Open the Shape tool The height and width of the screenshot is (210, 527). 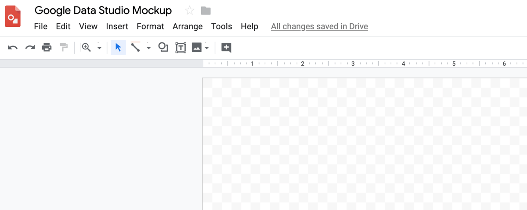pyautogui.click(x=163, y=47)
